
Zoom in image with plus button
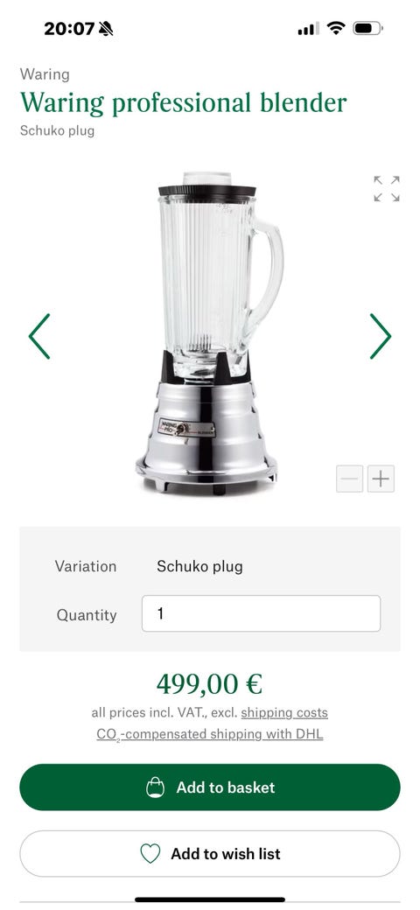coord(381,479)
